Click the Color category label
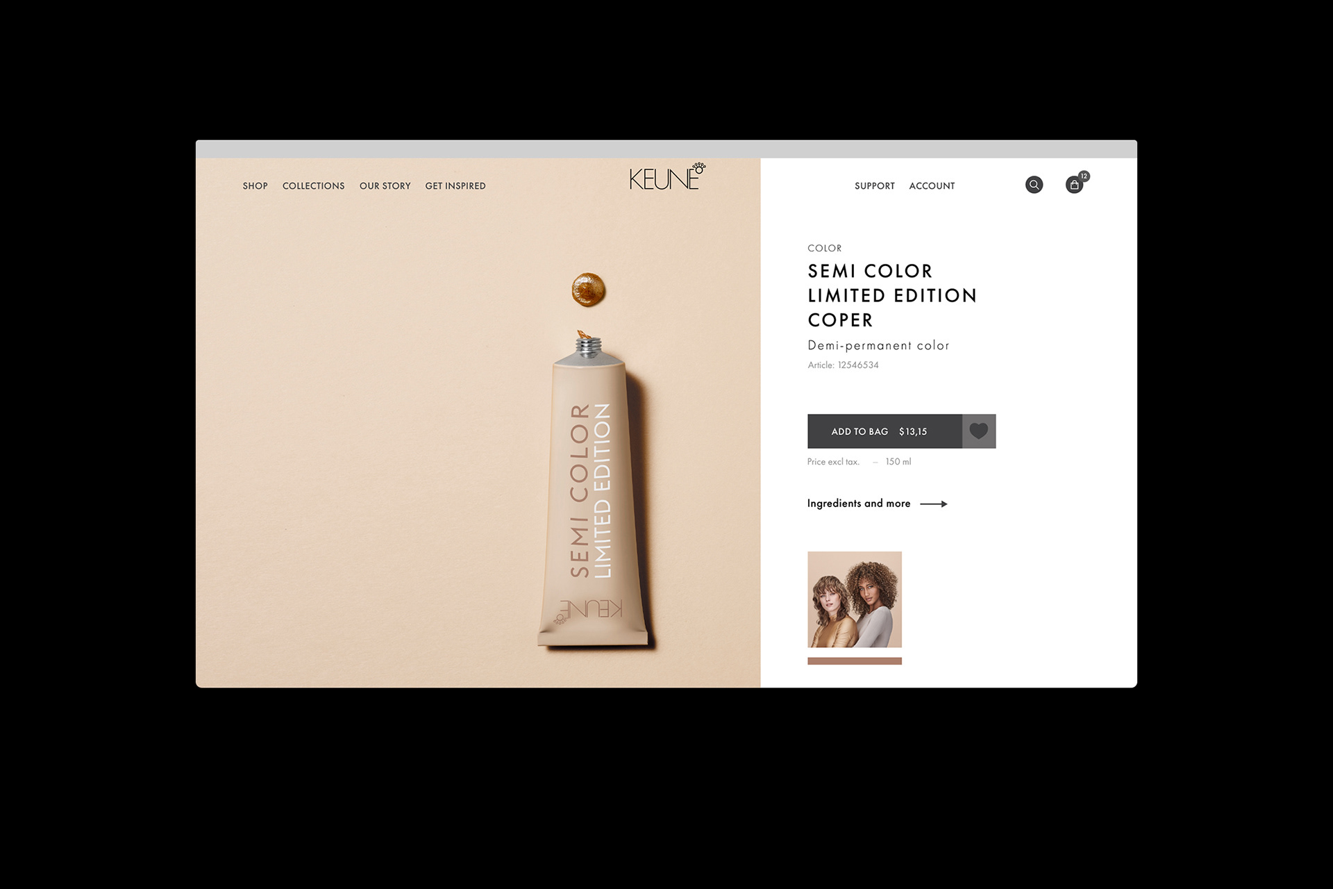Viewport: 1333px width, 889px height. (824, 249)
